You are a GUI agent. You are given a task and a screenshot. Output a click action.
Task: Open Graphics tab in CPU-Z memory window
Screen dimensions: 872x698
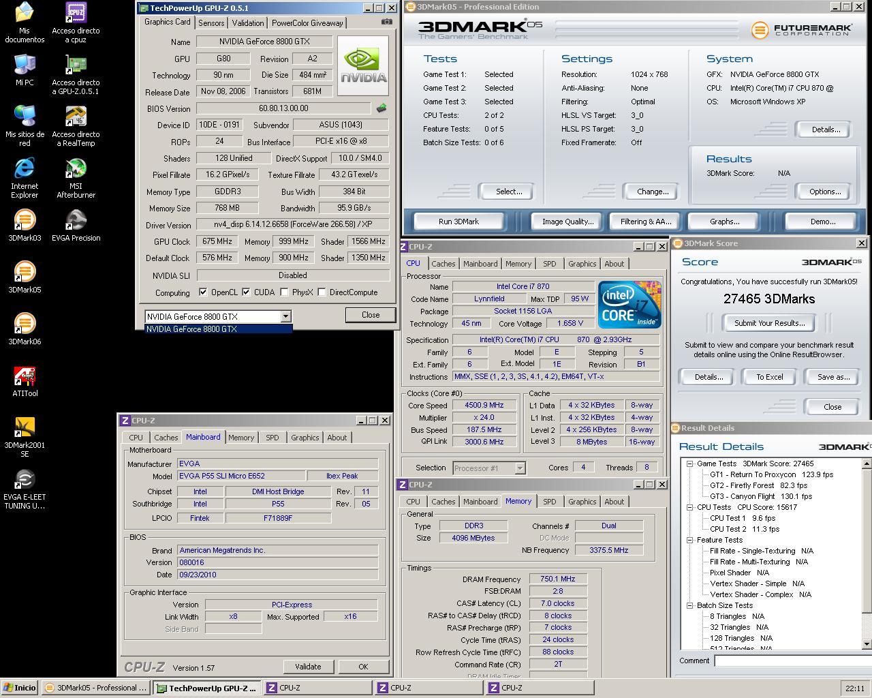click(582, 502)
